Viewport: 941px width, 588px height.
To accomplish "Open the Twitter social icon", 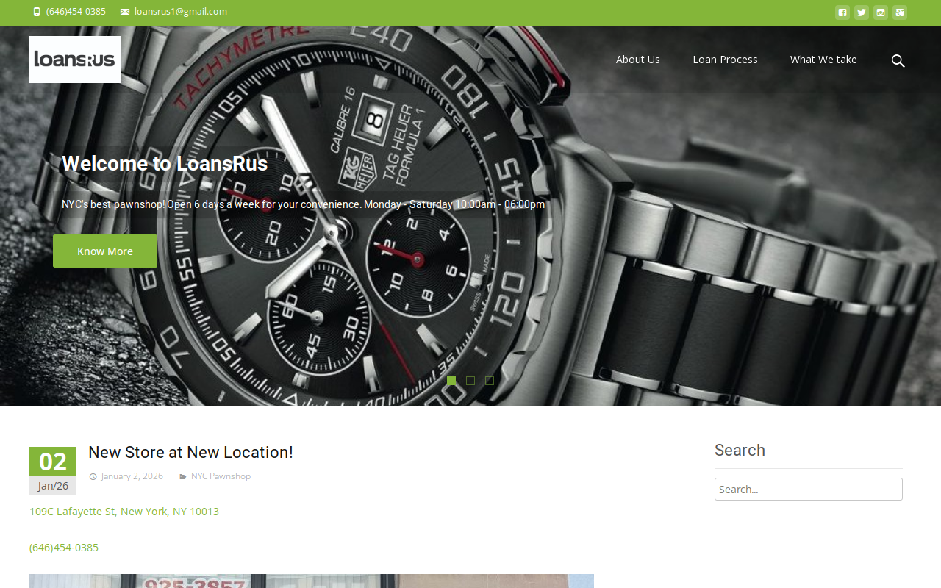I will [x=862, y=12].
